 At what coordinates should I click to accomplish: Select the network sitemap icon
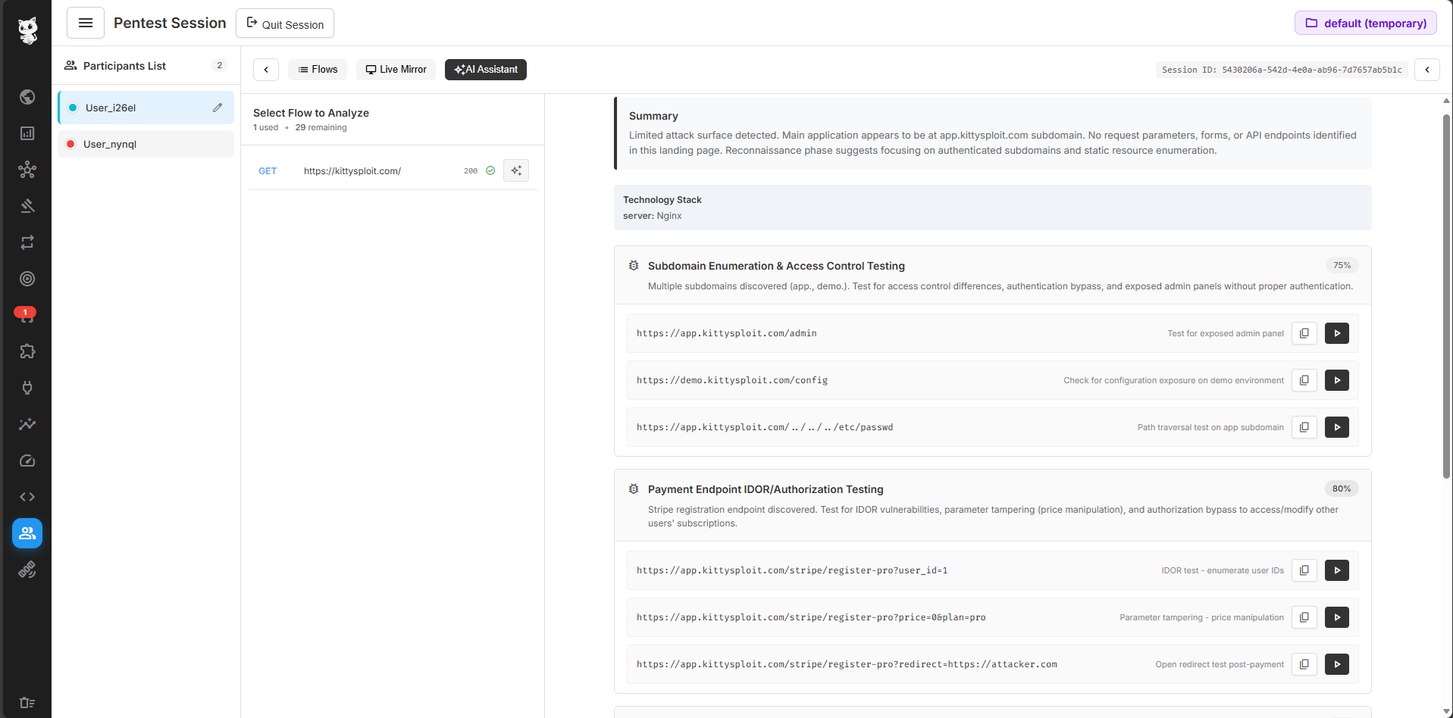[x=27, y=170]
